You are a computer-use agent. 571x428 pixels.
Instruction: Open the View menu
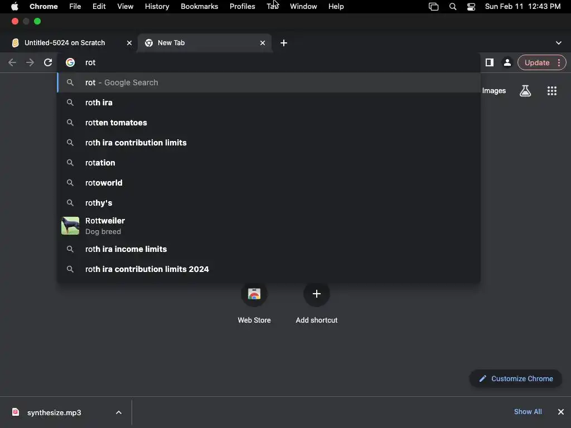[125, 7]
